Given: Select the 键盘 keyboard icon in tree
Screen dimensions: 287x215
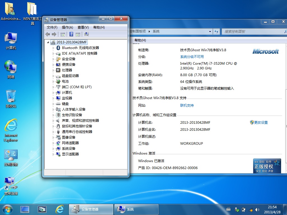Looking at the screenshot, I should pos(58,104).
